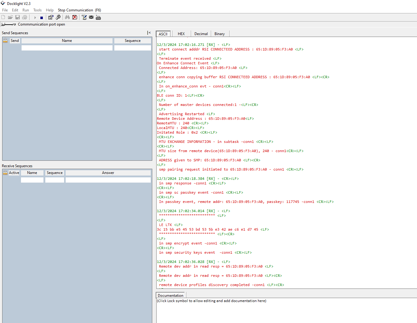The width and height of the screenshot is (417, 323).
Task: Click the empty Name field in Send Sequences
Action: 67,48
